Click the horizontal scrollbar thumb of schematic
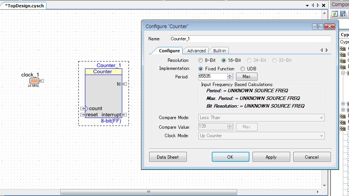Viewport: 349px width, 196px height. (x=149, y=192)
